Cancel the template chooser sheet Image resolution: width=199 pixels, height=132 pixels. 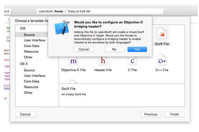point(25,114)
